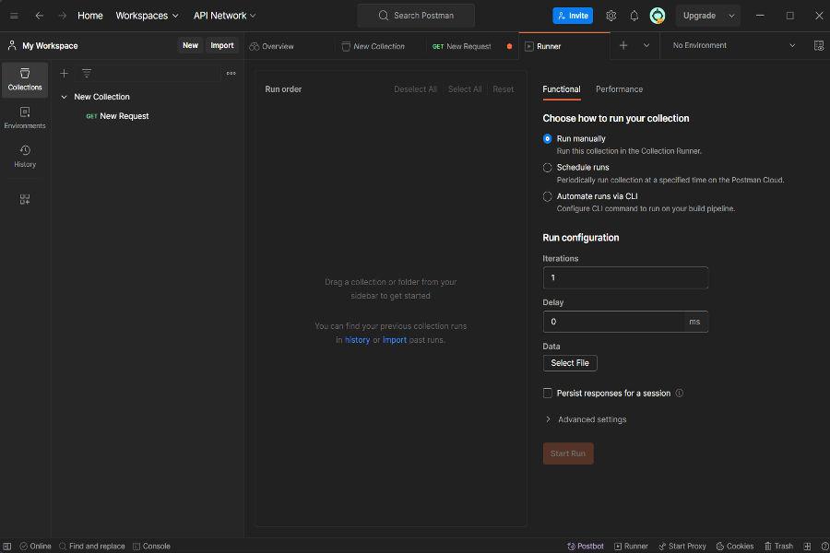
Task: Select the Run manually radio option
Action: 547,138
